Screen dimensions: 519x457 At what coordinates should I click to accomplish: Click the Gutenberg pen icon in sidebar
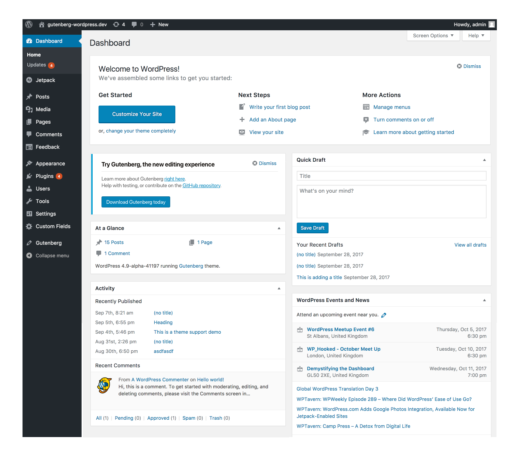click(x=29, y=243)
